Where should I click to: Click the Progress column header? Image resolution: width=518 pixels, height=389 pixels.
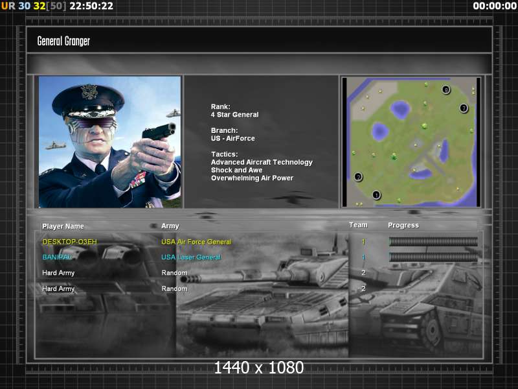(403, 225)
